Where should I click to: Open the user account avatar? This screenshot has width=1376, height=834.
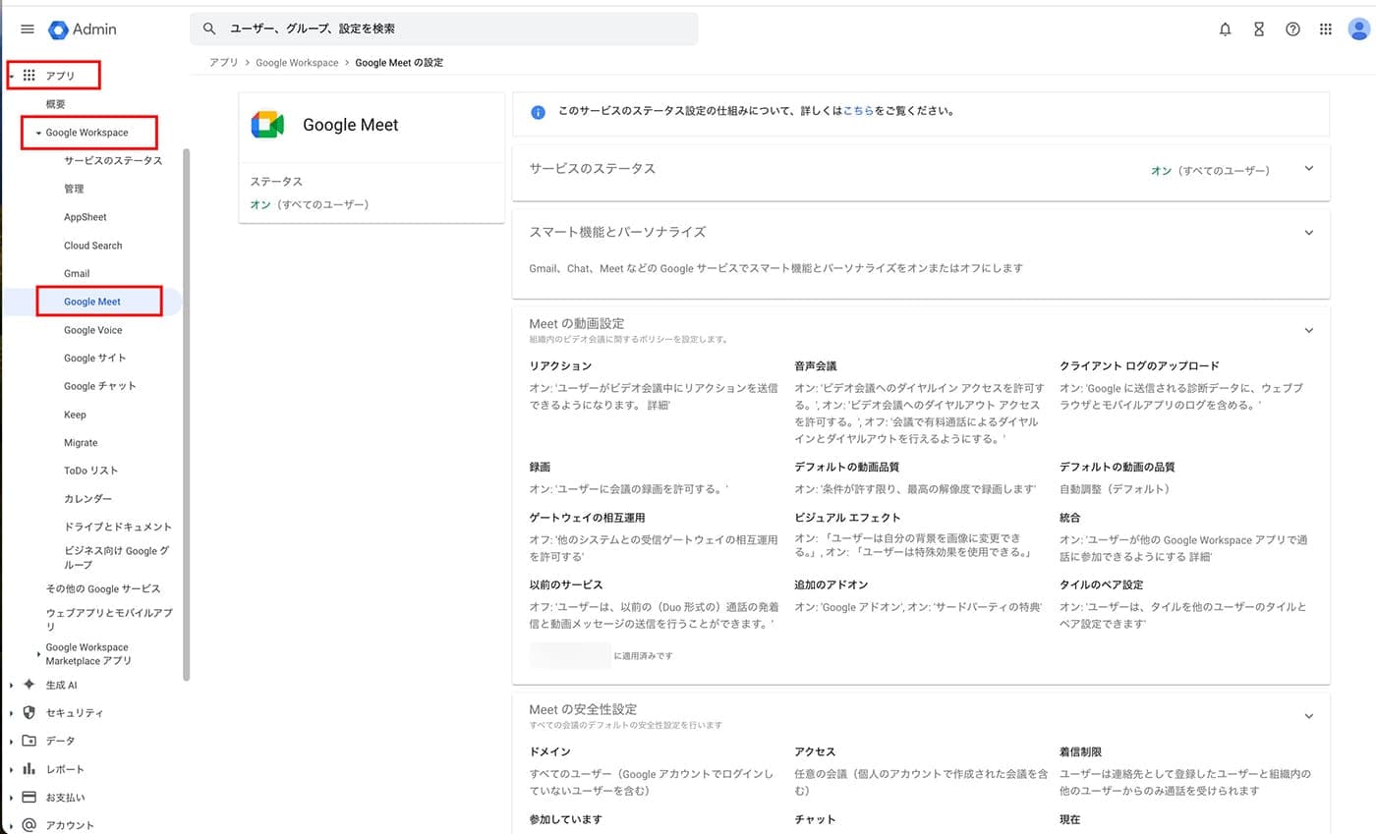pos(1359,29)
